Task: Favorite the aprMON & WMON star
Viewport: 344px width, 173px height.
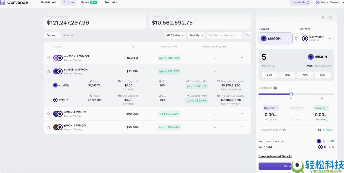Action: tap(48, 58)
